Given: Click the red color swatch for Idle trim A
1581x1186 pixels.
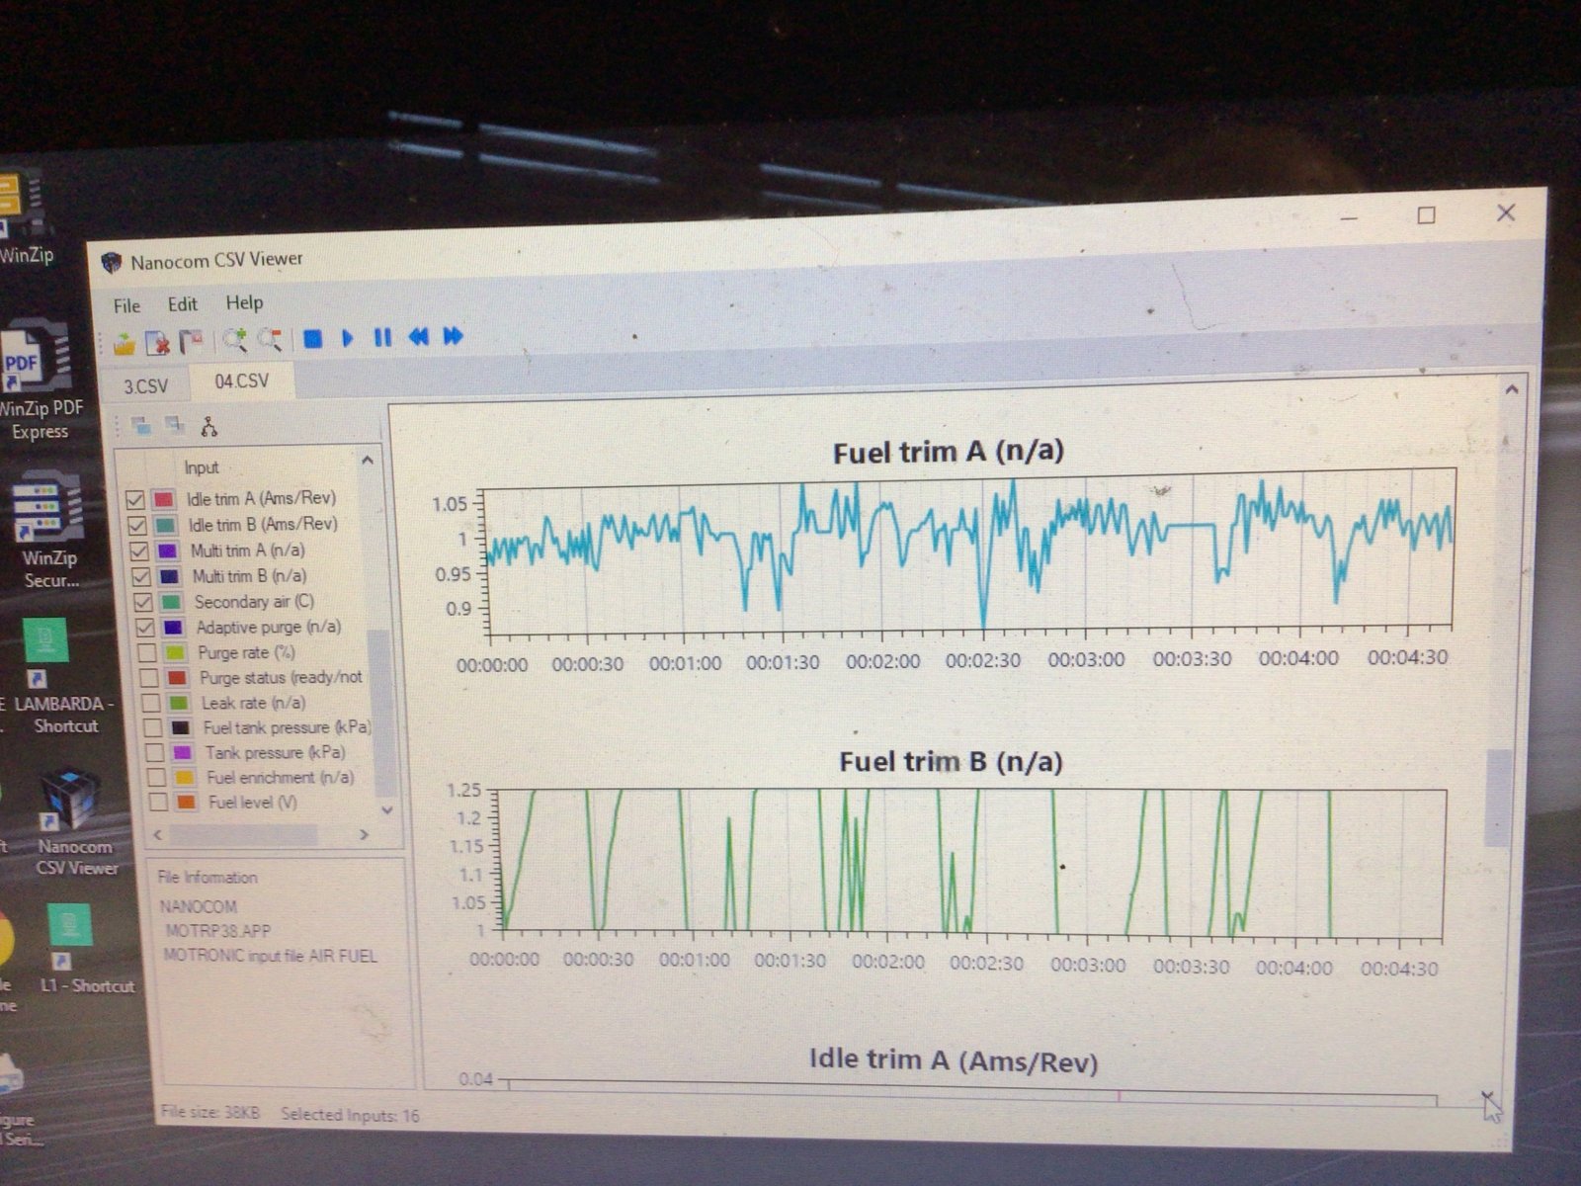Looking at the screenshot, I should (164, 499).
